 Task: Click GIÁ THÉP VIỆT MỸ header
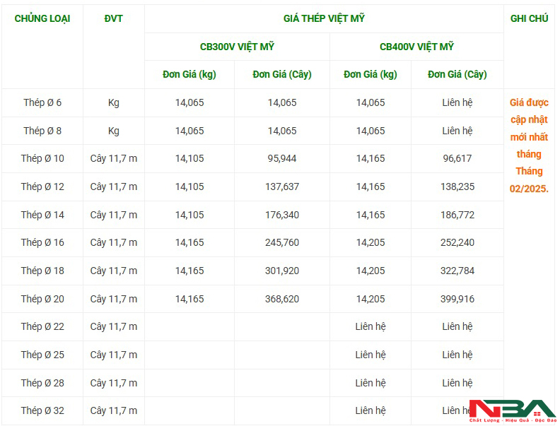324,18
